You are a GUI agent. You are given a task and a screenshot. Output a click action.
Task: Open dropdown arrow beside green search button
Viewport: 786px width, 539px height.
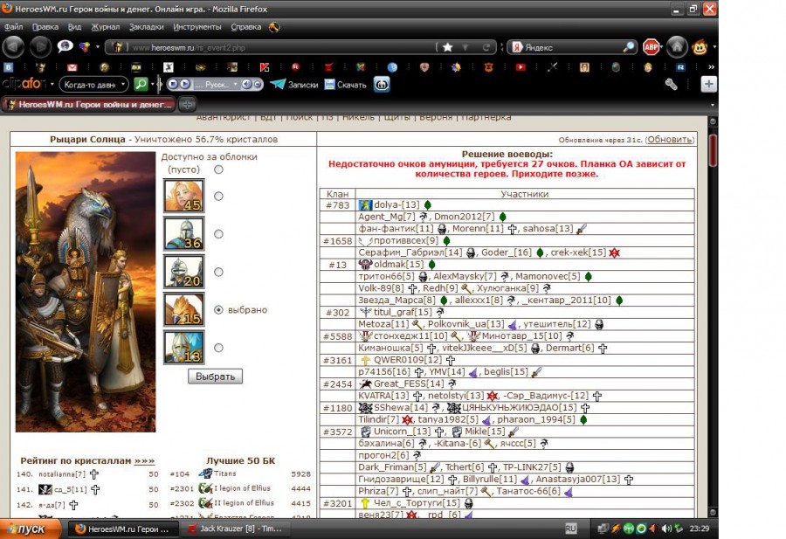click(152, 84)
